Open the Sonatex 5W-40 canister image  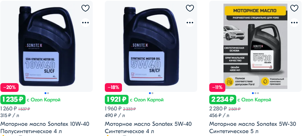pyautogui.click(x=151, y=46)
